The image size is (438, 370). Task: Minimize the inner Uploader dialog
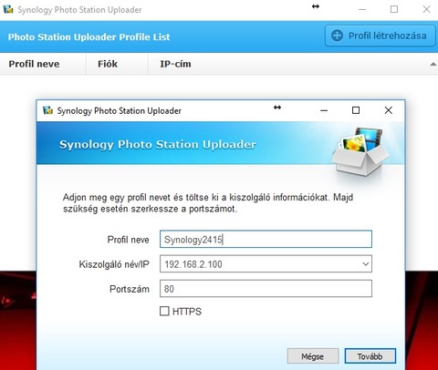324,110
